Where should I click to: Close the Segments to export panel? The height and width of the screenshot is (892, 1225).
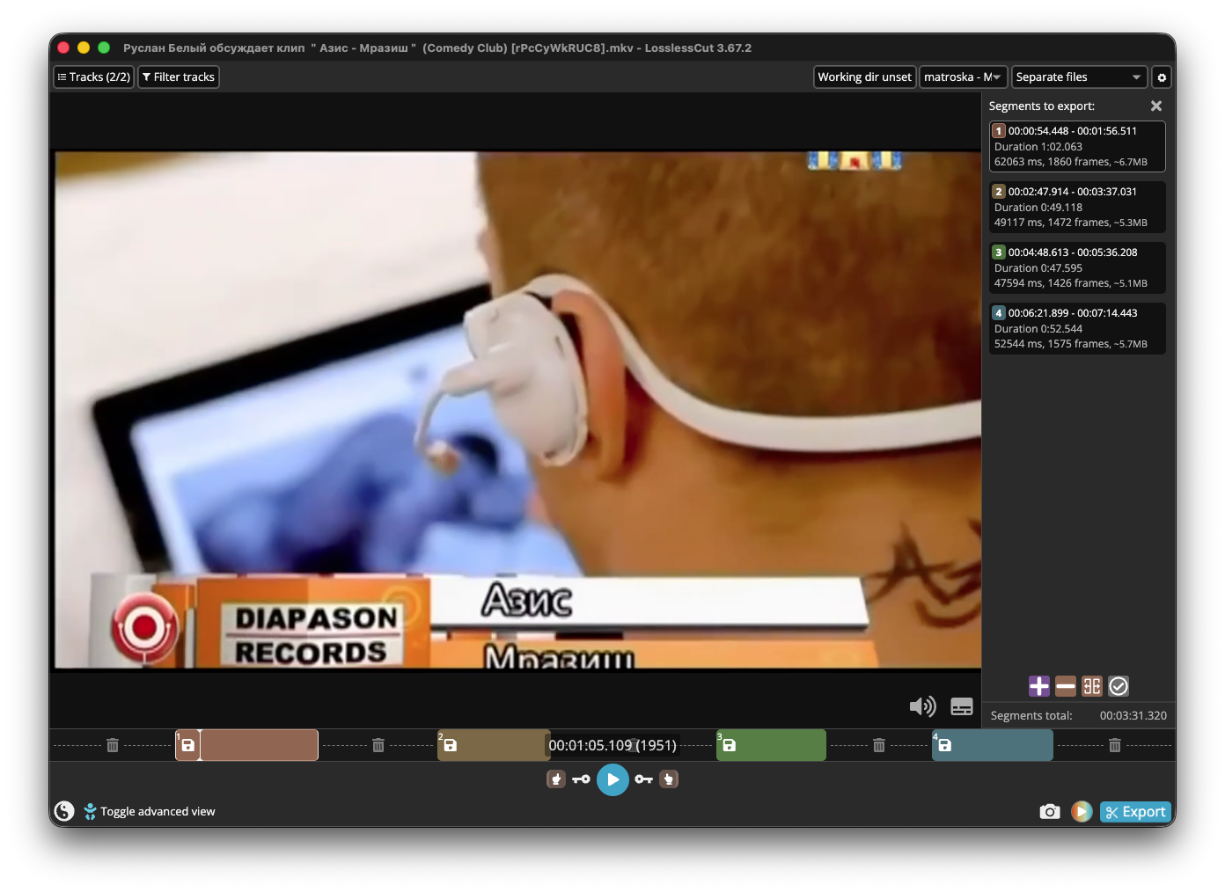[x=1156, y=106]
